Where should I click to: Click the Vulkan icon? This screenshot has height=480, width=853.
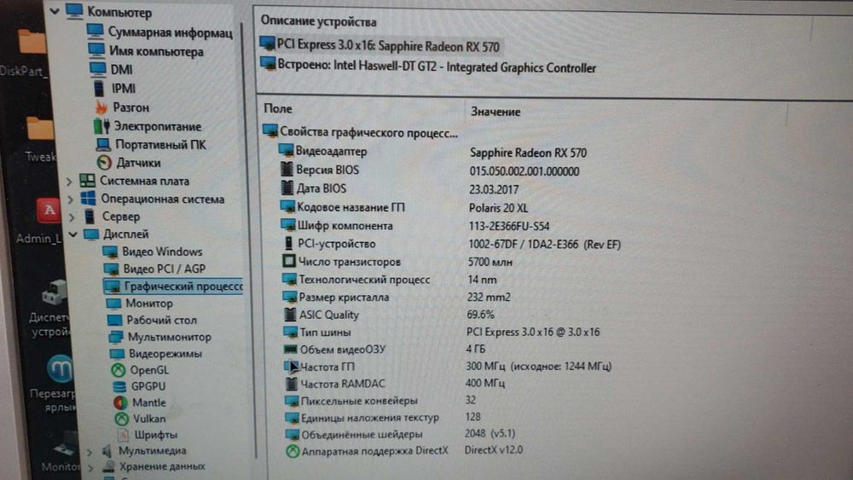121,419
